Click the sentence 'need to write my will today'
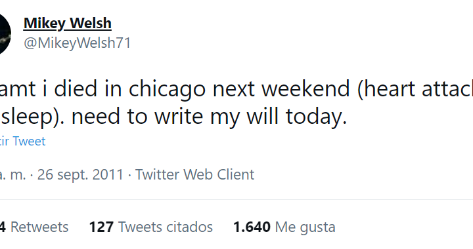This screenshot has height=249, width=473. (x=209, y=117)
